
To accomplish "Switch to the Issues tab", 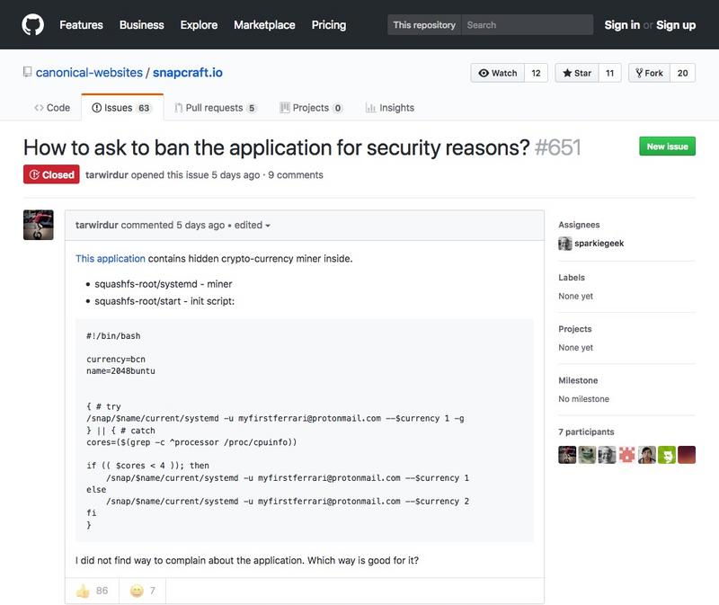I will pyautogui.click(x=121, y=108).
